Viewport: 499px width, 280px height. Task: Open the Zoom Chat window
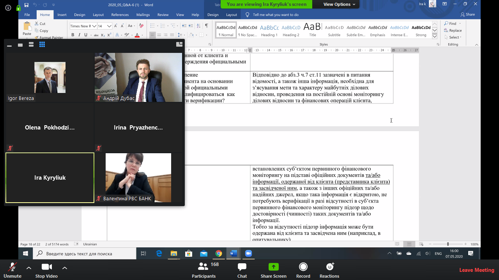pyautogui.click(x=242, y=269)
